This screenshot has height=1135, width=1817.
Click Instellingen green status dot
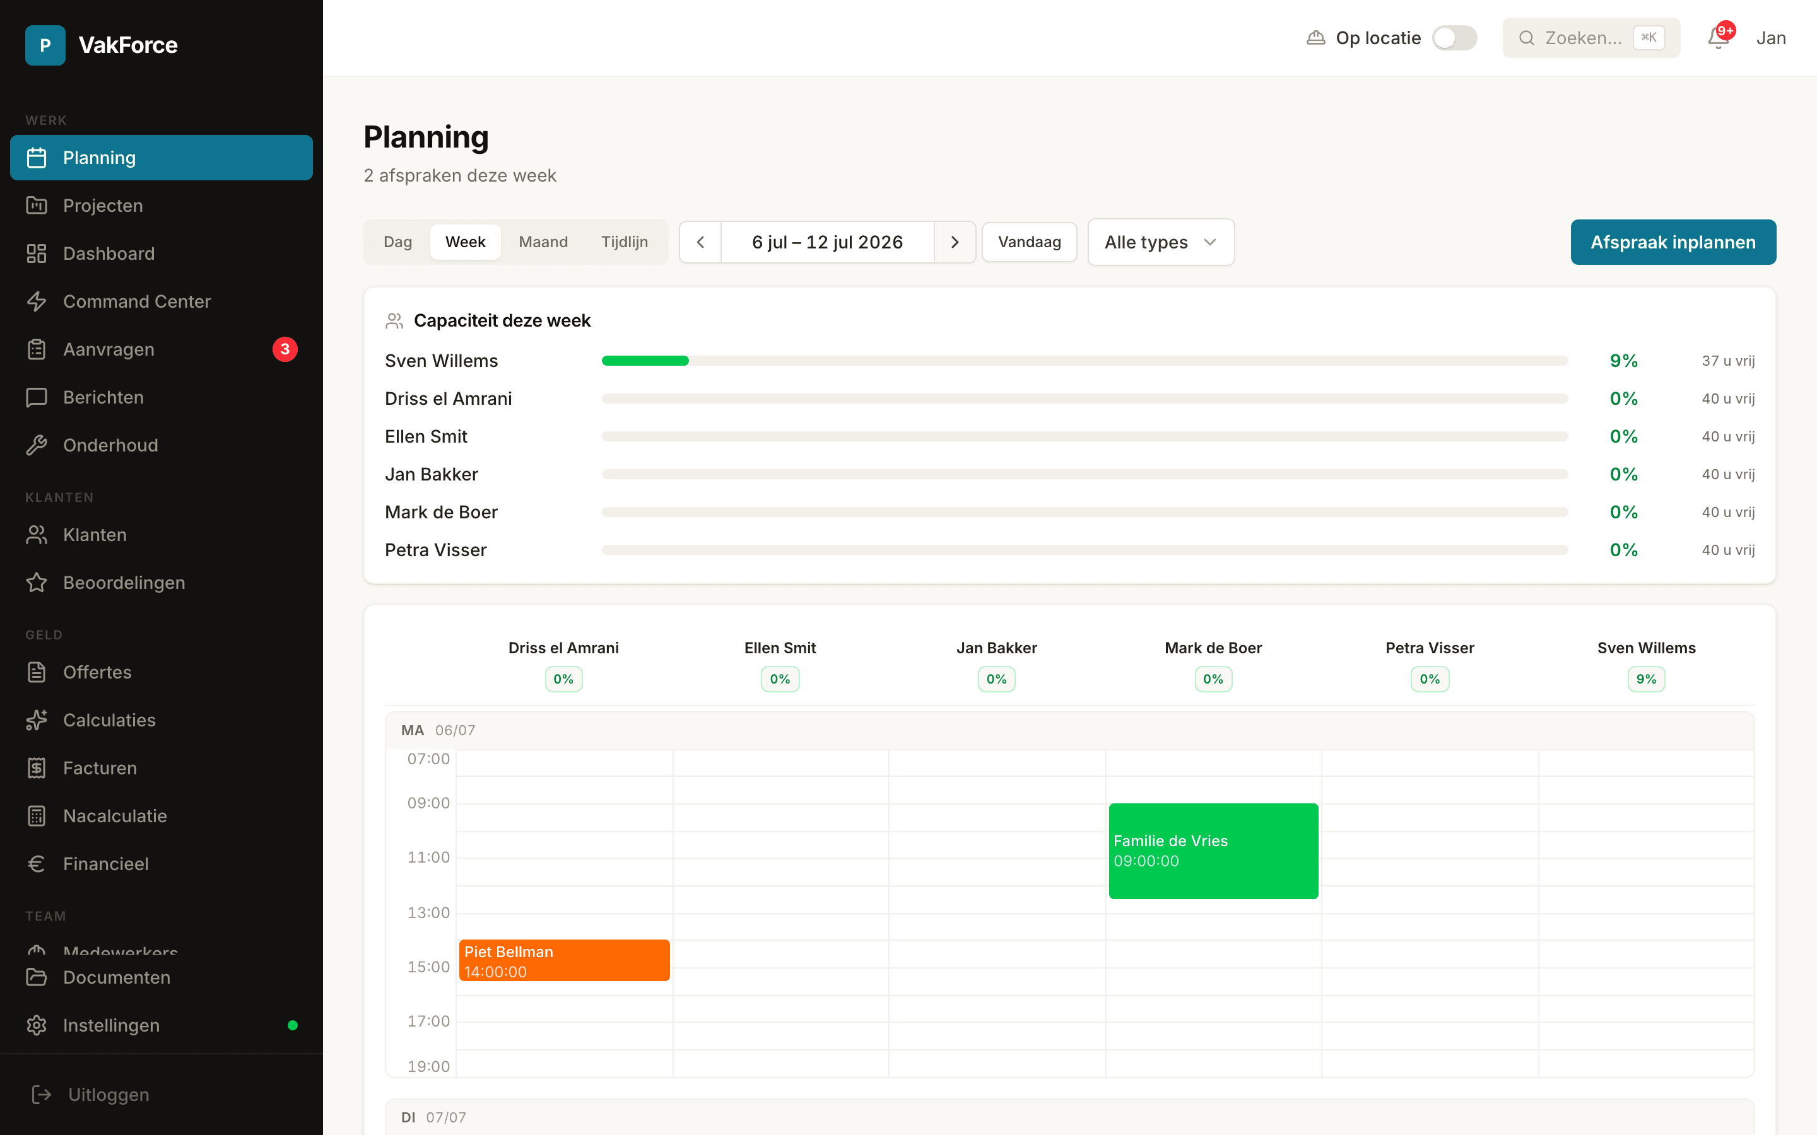point(293,1025)
